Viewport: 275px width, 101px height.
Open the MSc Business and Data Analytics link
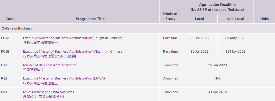pos(48,92)
